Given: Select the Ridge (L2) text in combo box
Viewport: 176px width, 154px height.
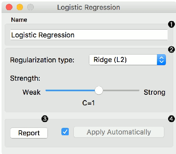Looking at the screenshot, I should click(110, 60).
